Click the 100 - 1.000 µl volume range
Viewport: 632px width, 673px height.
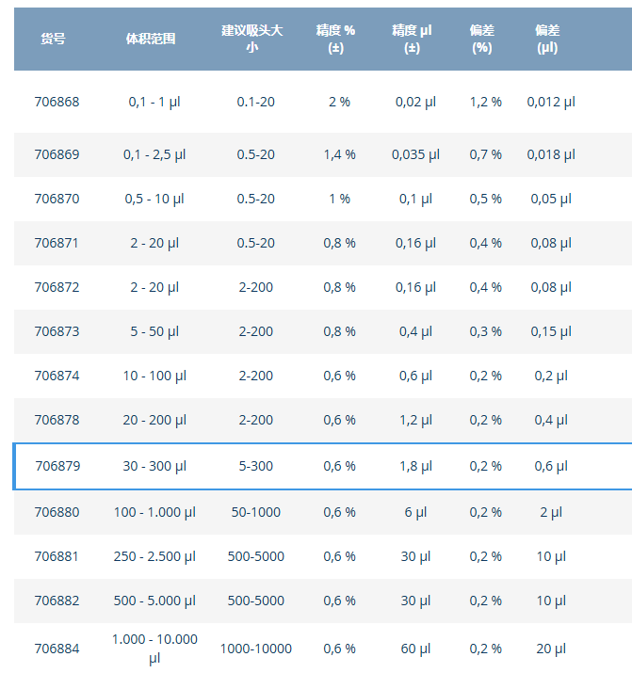[154, 512]
